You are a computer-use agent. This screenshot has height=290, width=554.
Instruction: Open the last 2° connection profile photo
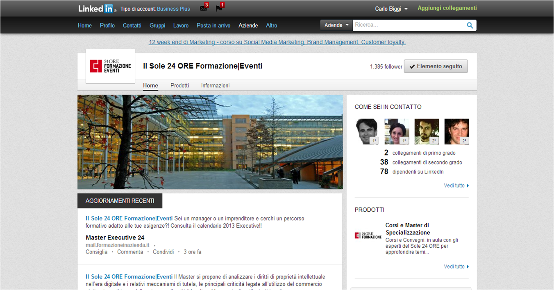pos(456,132)
